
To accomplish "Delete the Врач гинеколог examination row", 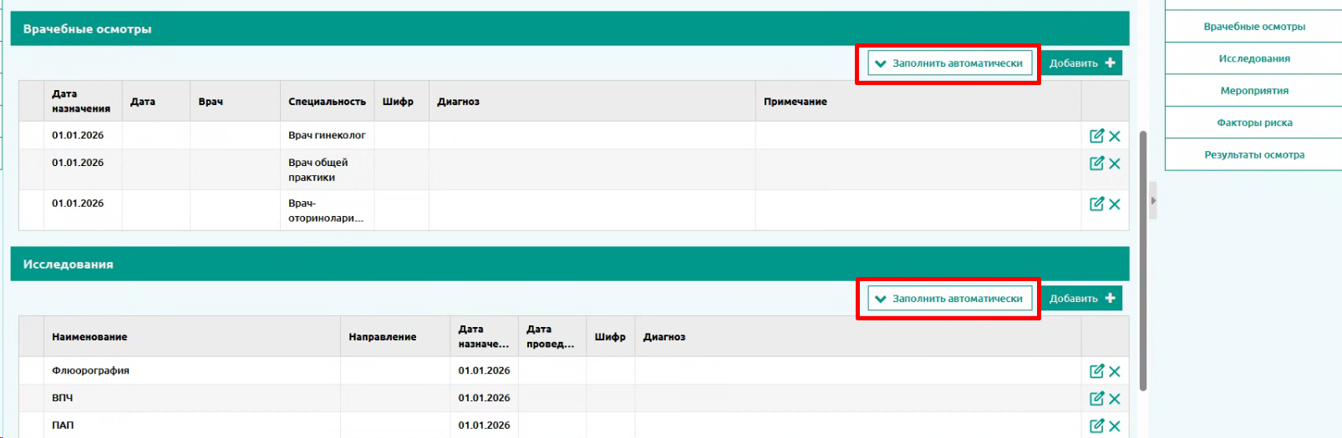I will (1115, 136).
